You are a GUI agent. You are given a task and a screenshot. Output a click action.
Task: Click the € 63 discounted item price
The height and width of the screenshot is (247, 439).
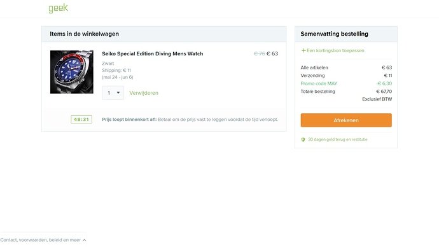pos(272,53)
